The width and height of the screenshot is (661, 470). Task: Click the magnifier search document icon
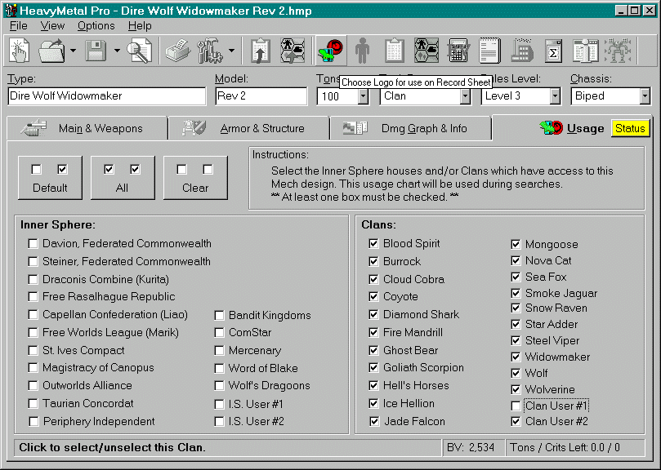140,51
